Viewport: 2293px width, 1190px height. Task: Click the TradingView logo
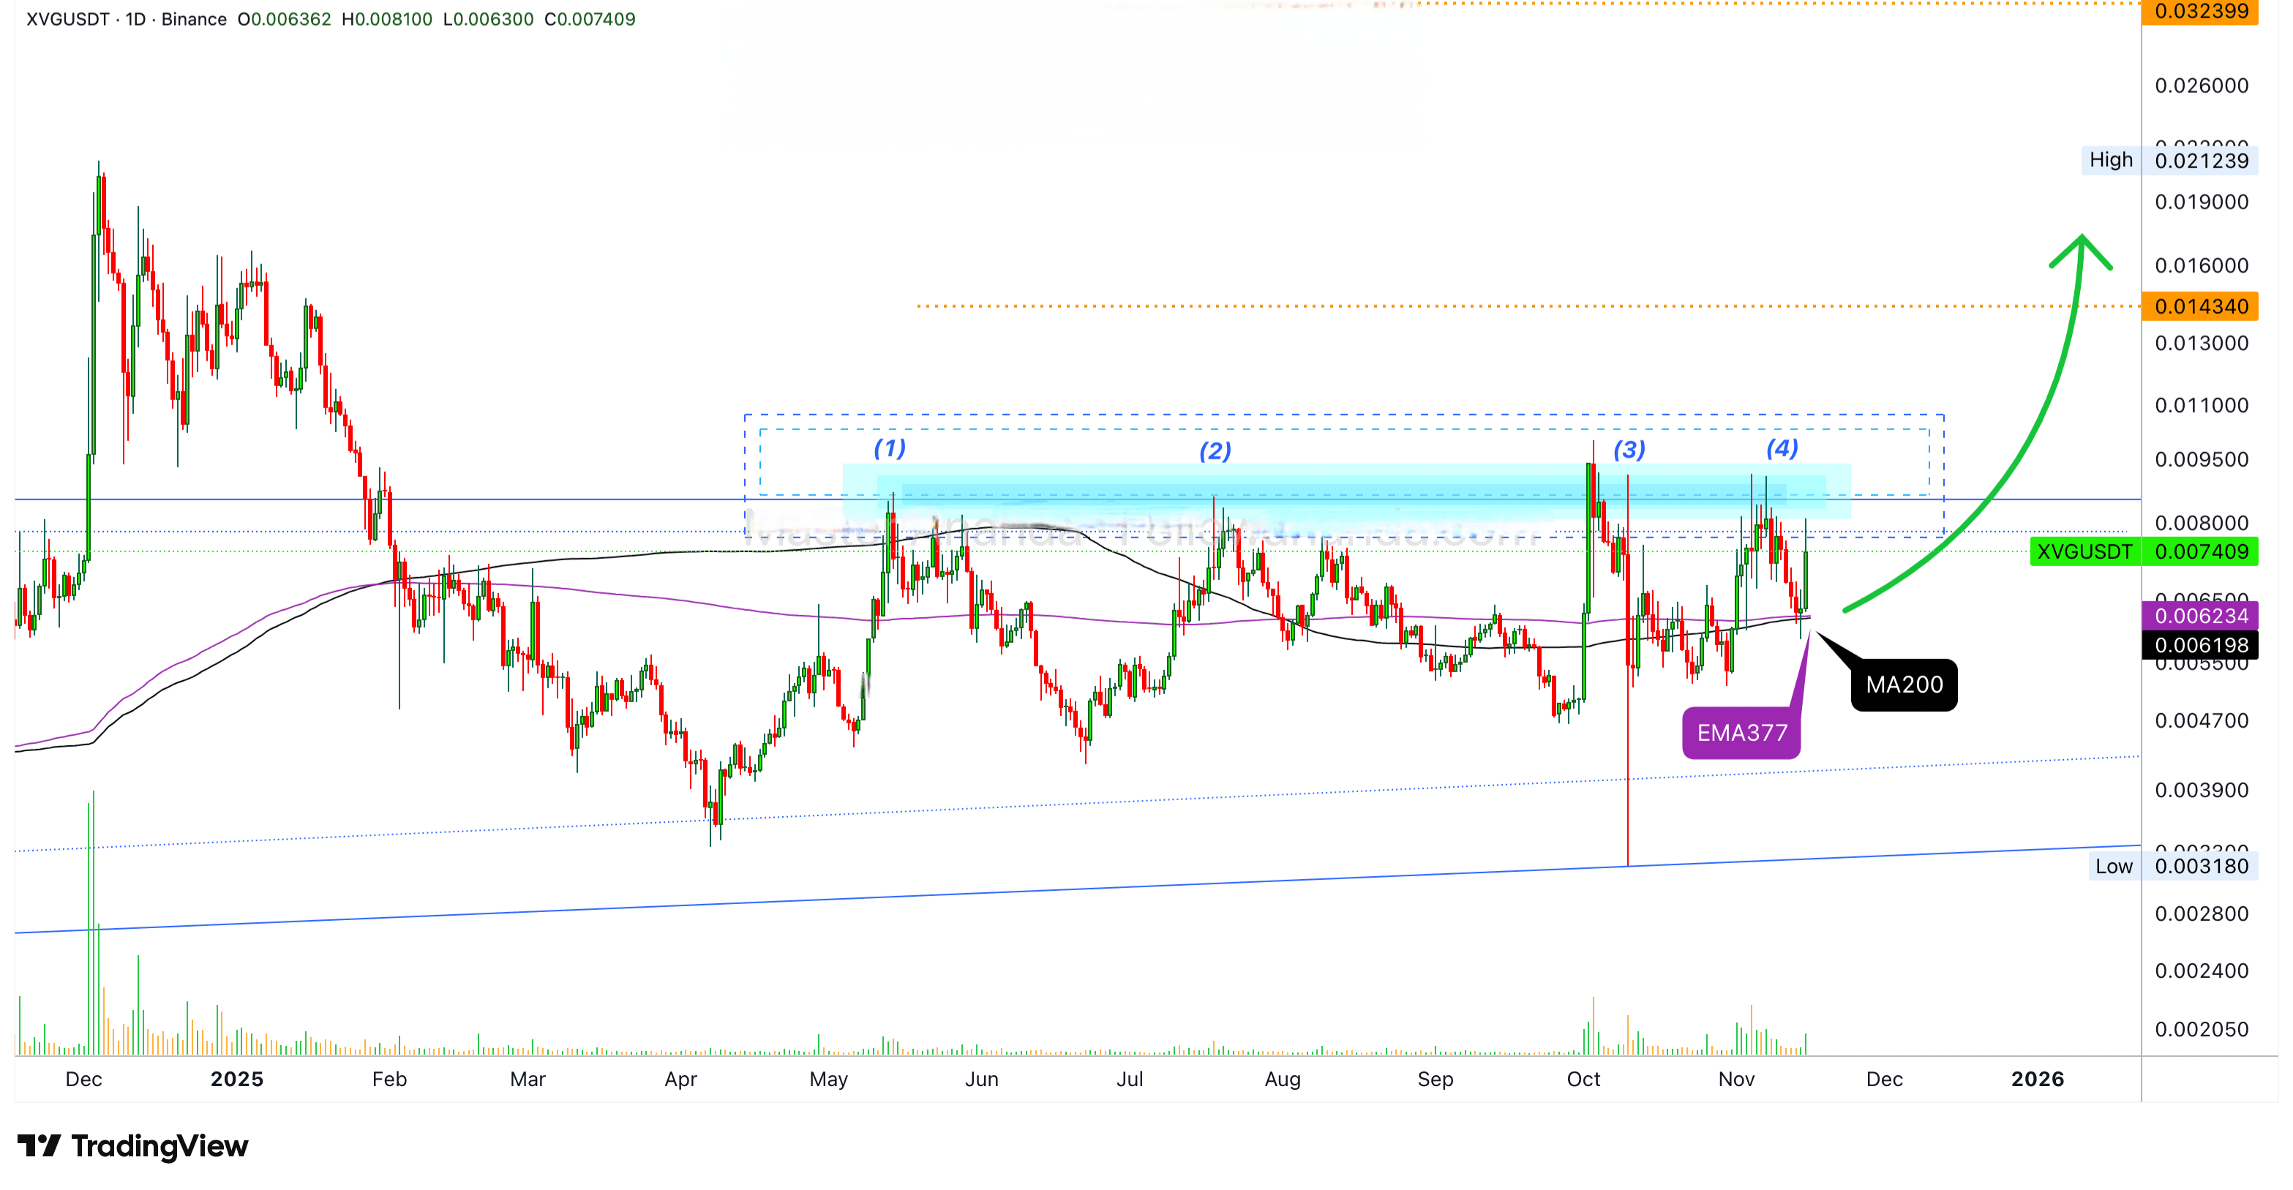tap(132, 1145)
